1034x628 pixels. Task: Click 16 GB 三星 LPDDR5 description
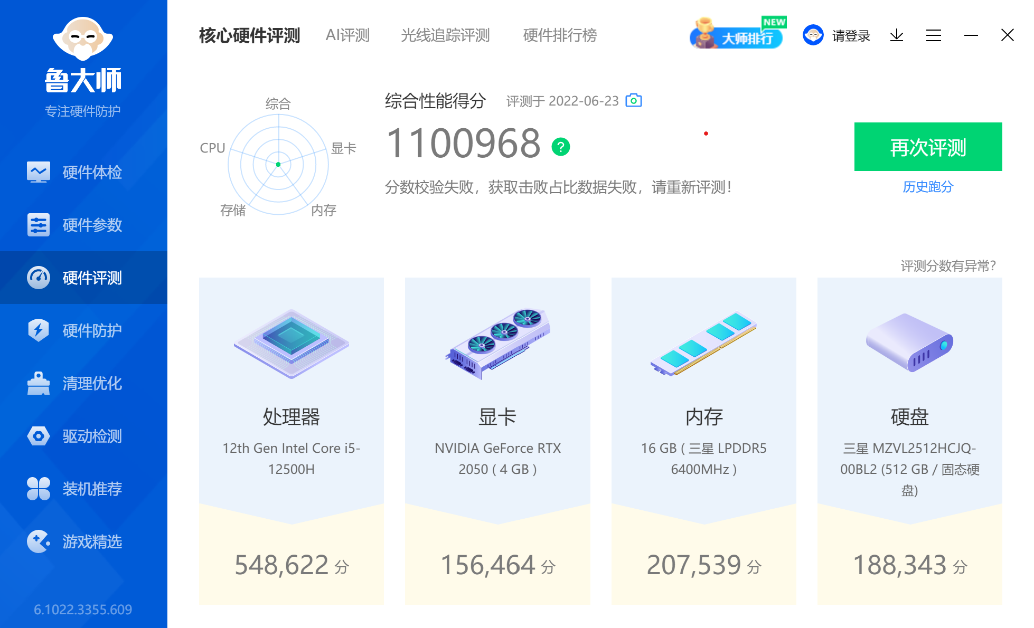[704, 459]
